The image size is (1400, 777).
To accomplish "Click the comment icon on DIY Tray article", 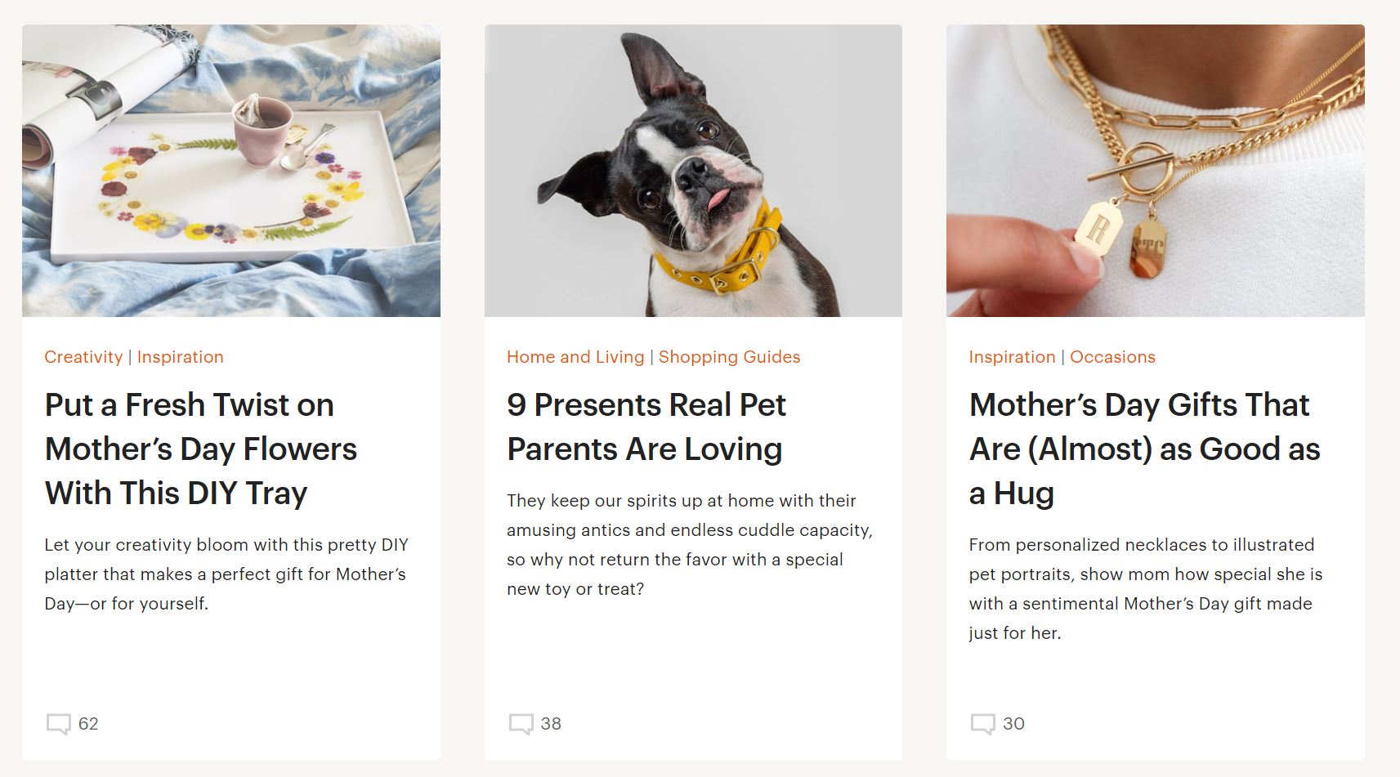I will [59, 724].
